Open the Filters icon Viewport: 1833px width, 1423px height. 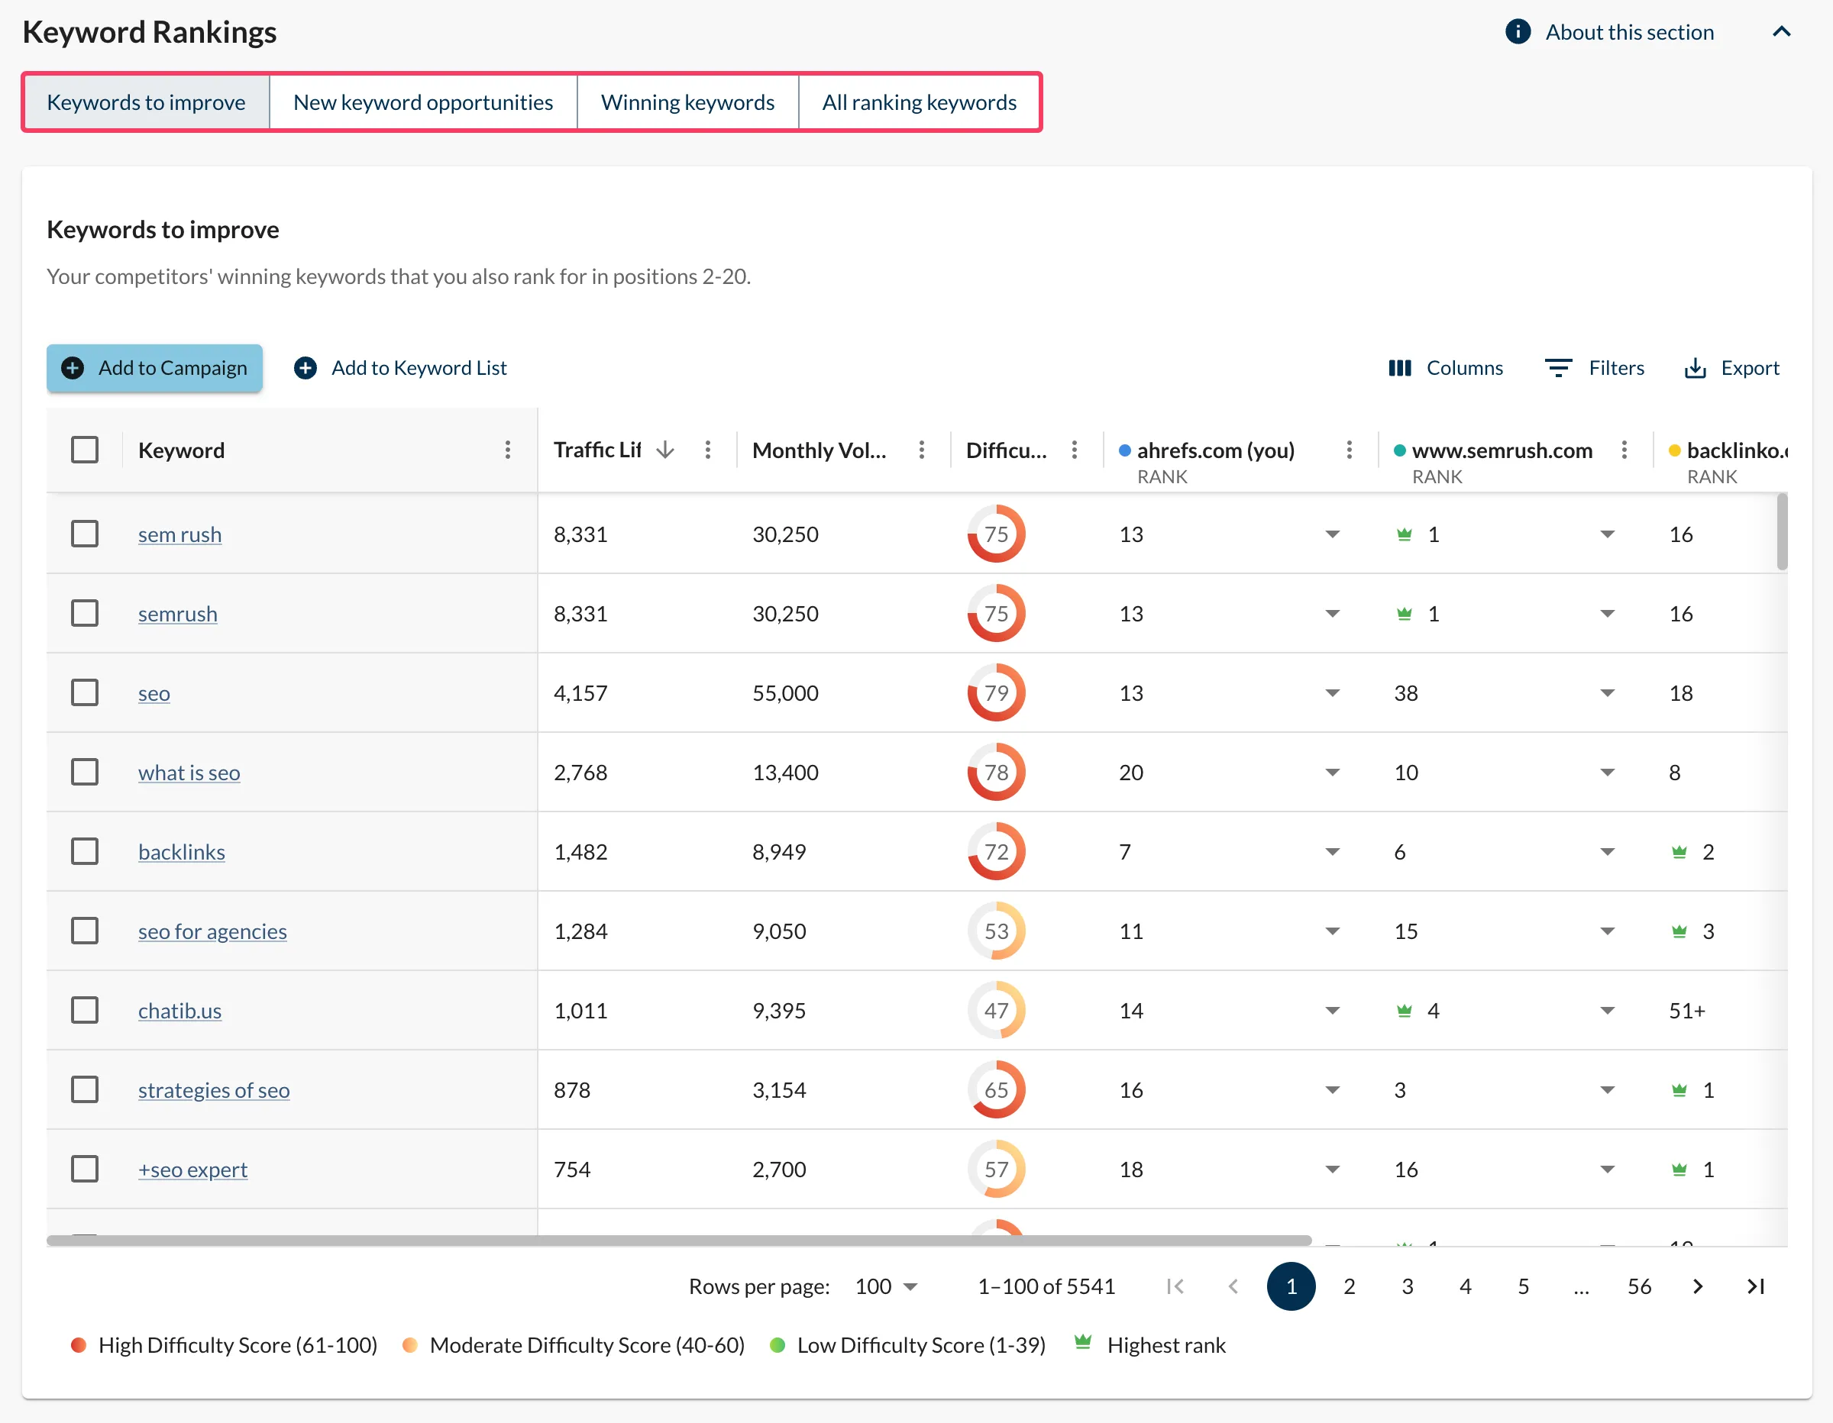[1558, 368]
